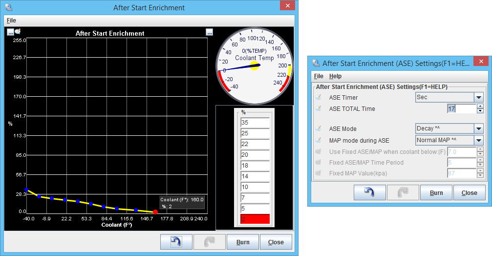Click the app icon in ASE Settings title bar

(316, 63)
